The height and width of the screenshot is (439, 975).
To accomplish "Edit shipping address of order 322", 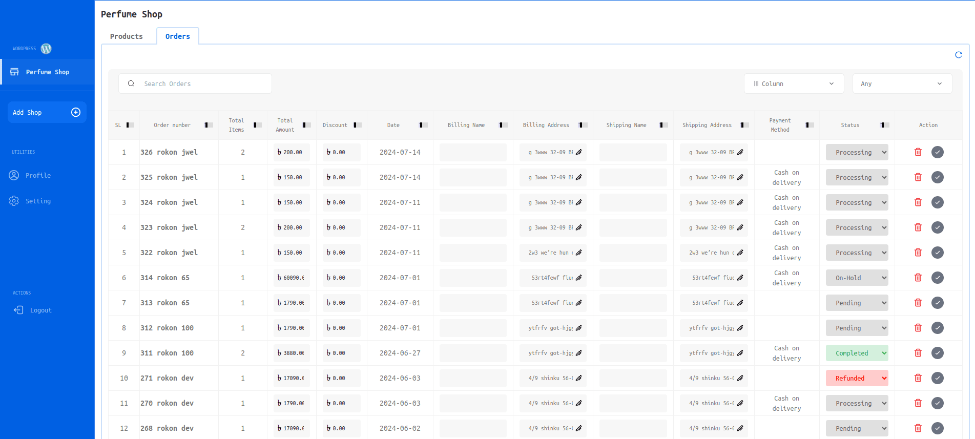I will click(x=740, y=253).
